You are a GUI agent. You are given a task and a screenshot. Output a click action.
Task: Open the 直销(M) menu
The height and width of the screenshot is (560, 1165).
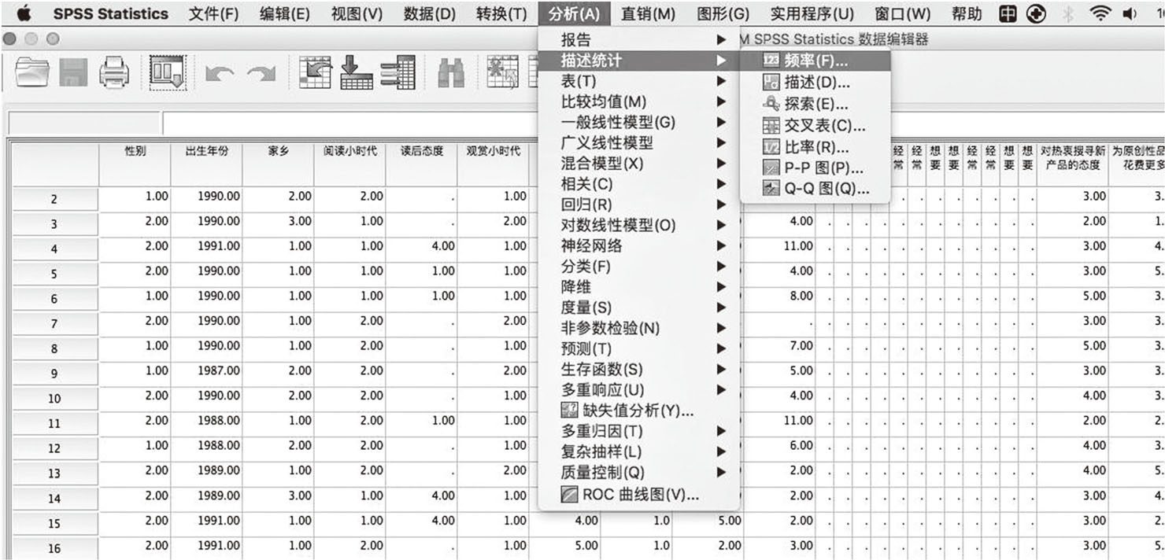[648, 13]
